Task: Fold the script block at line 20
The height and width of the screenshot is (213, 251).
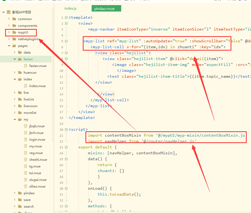Action: coord(66,130)
